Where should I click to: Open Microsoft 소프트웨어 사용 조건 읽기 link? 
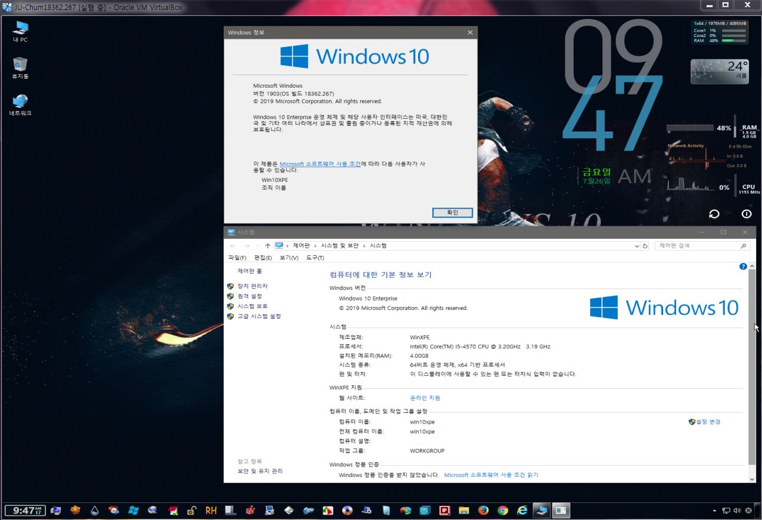click(x=491, y=475)
